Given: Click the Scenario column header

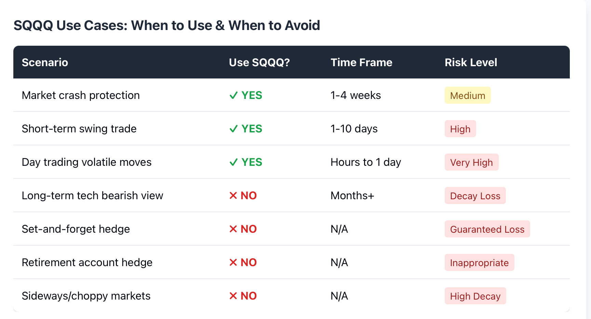Looking at the screenshot, I should point(45,62).
